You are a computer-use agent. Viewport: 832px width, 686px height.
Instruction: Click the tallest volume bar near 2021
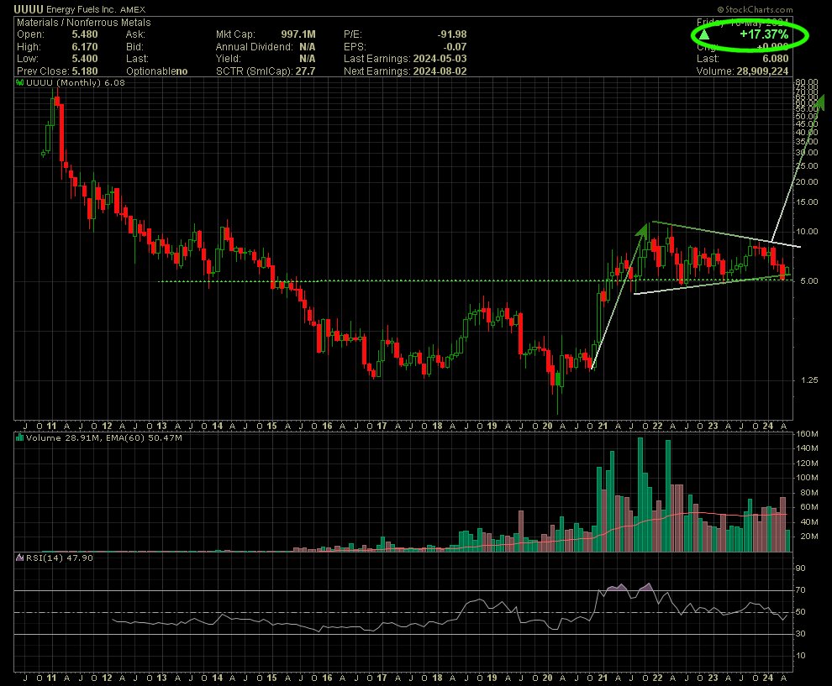tap(640, 495)
